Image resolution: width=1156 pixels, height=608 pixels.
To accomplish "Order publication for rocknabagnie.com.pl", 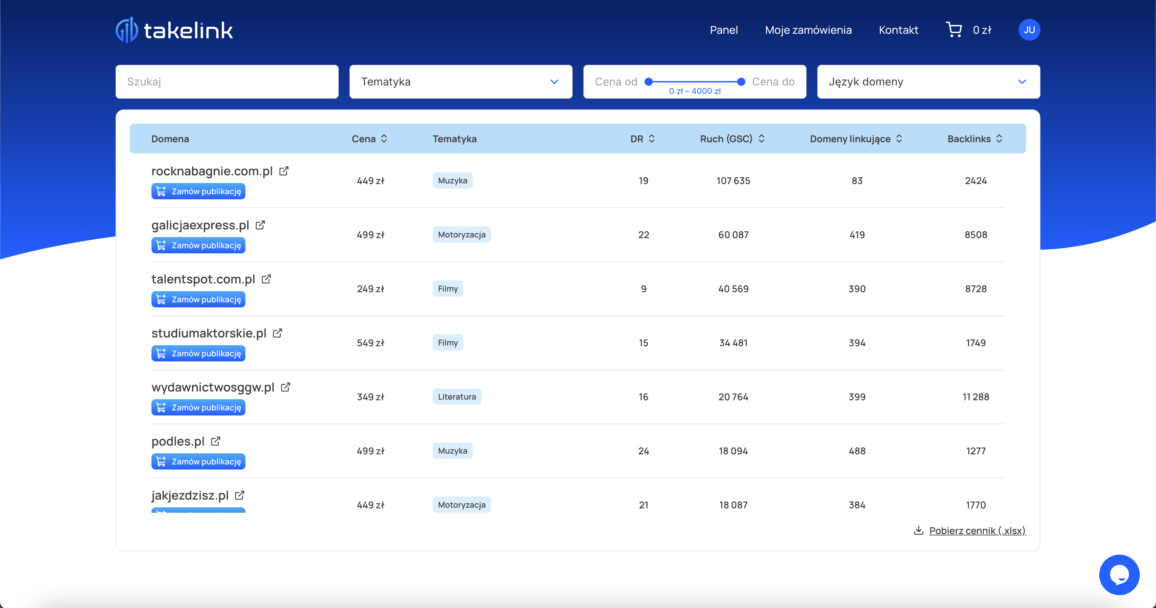I will tap(198, 192).
